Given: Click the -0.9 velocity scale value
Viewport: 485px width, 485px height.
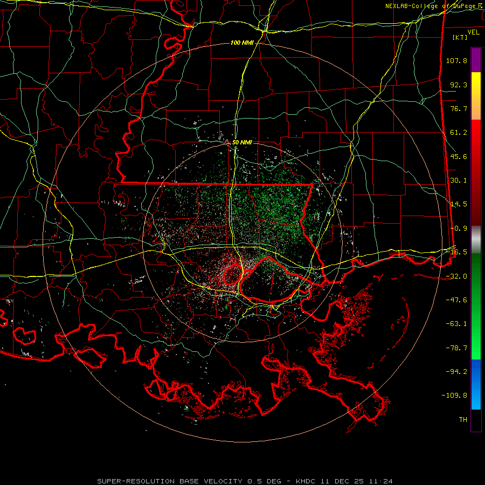Looking at the screenshot, I should pyautogui.click(x=459, y=228).
